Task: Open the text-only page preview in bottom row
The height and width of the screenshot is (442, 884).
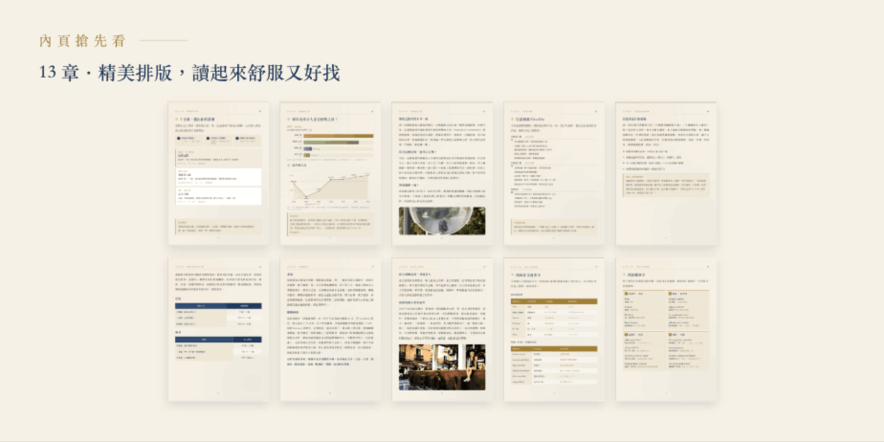Action: pyautogui.click(x=329, y=329)
